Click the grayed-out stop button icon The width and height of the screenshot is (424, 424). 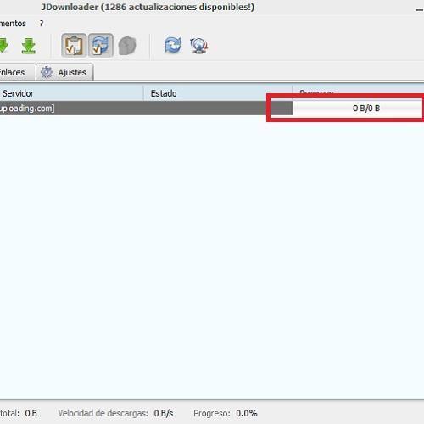pos(127,46)
